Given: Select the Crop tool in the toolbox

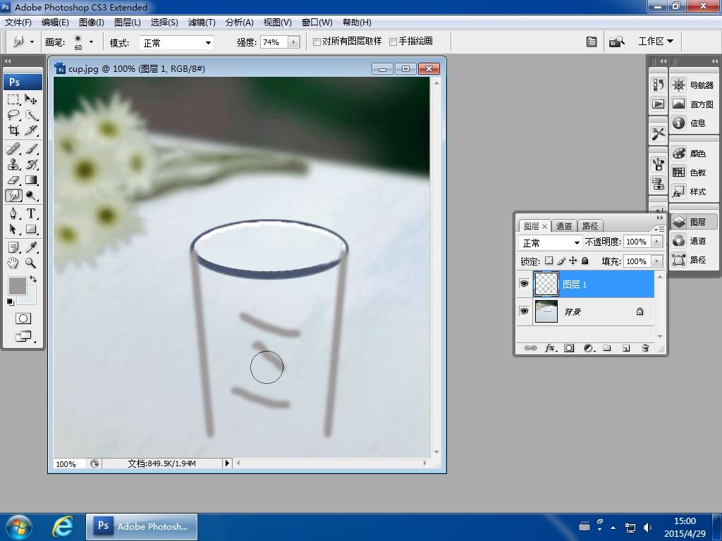Looking at the screenshot, I should 13,130.
